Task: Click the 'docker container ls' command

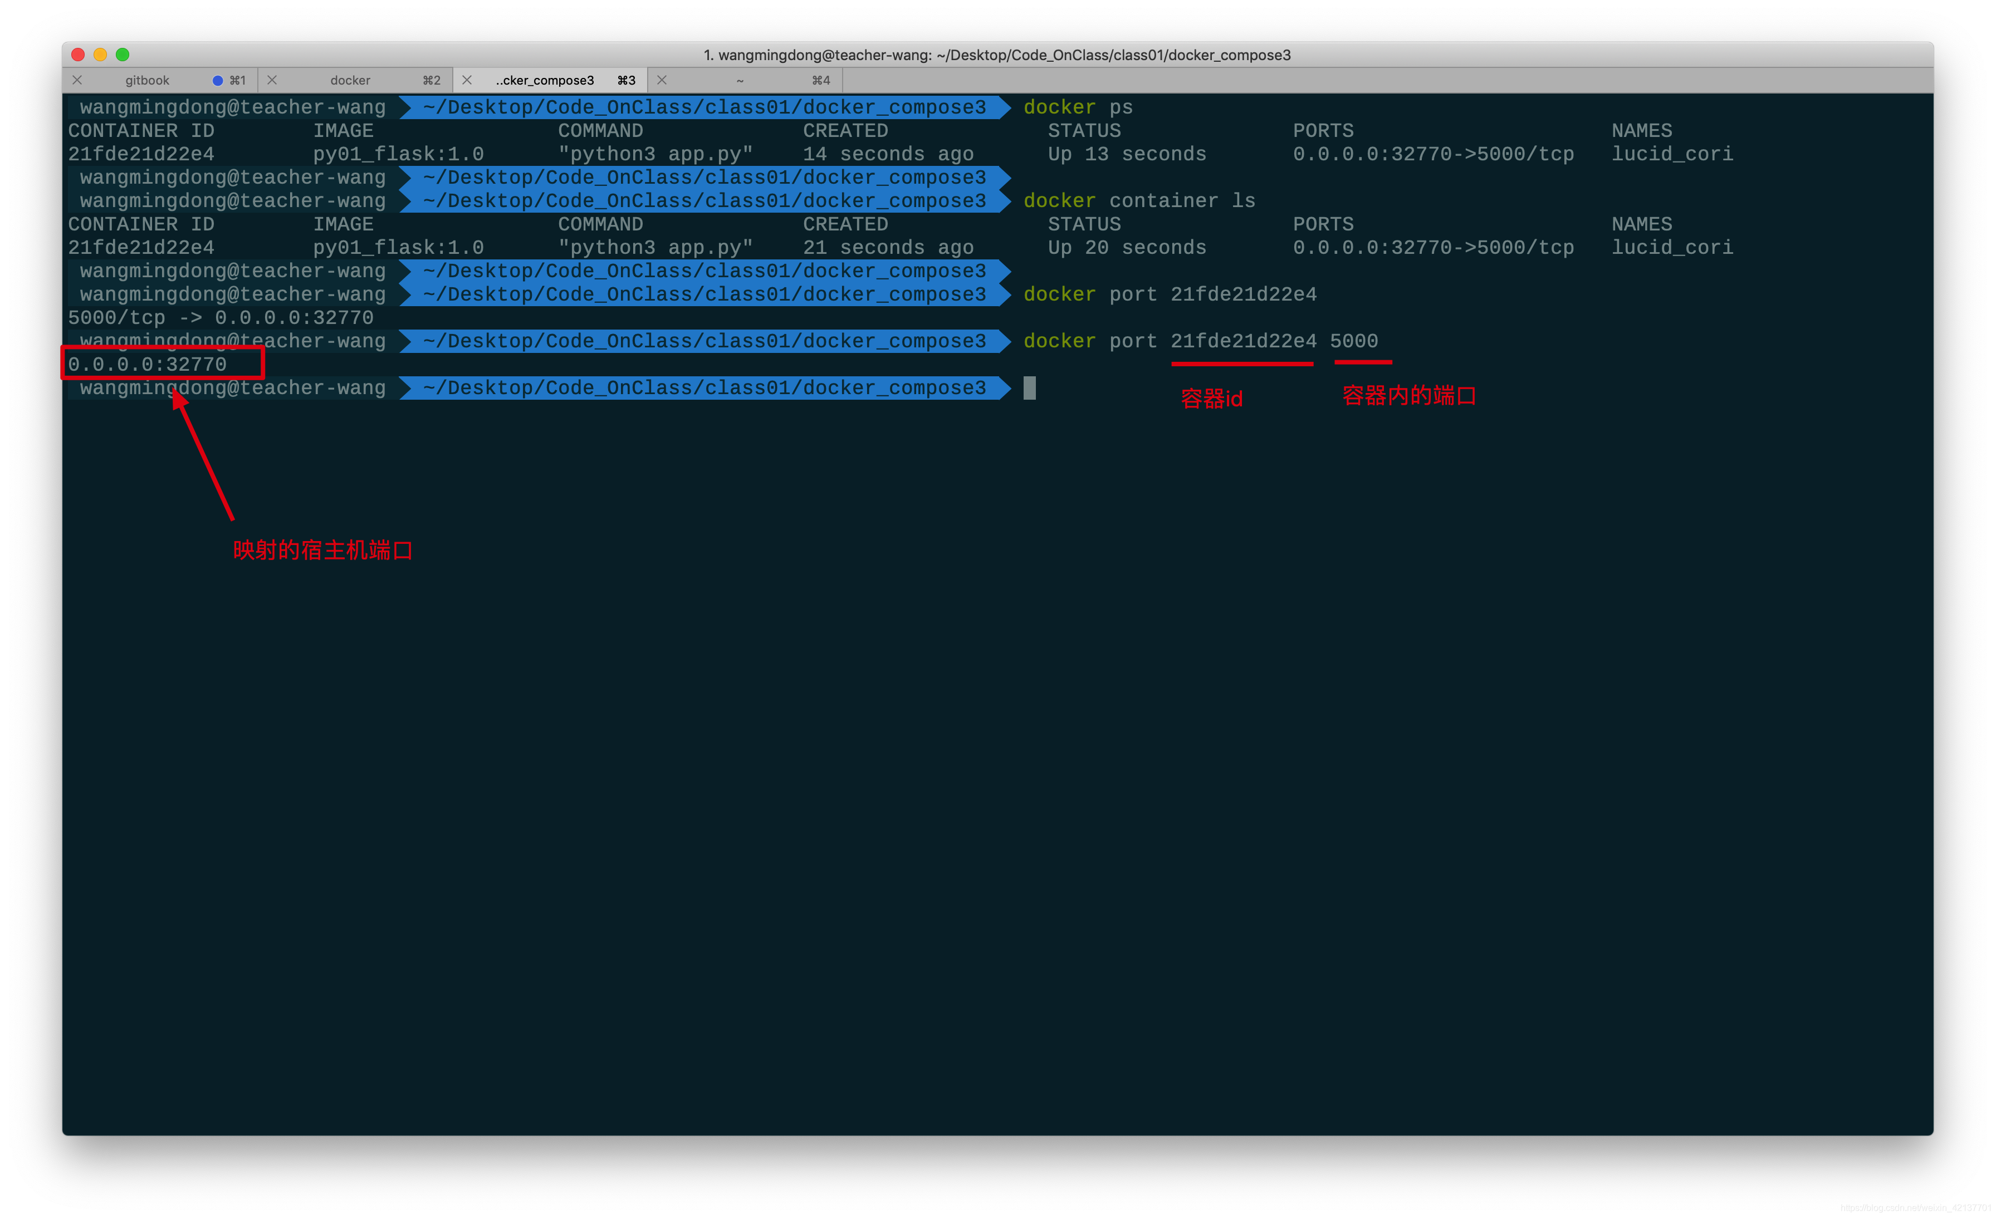Action: 1139,200
